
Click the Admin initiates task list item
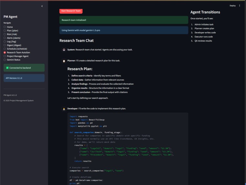click(204, 25)
